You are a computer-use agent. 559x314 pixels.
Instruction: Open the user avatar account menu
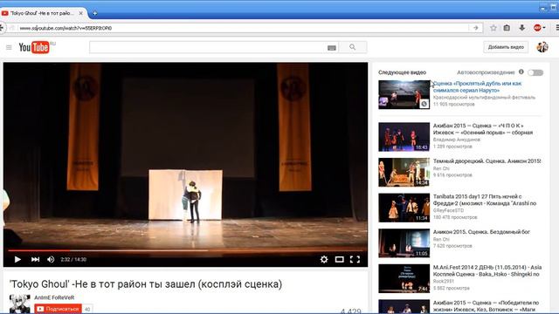(x=542, y=47)
